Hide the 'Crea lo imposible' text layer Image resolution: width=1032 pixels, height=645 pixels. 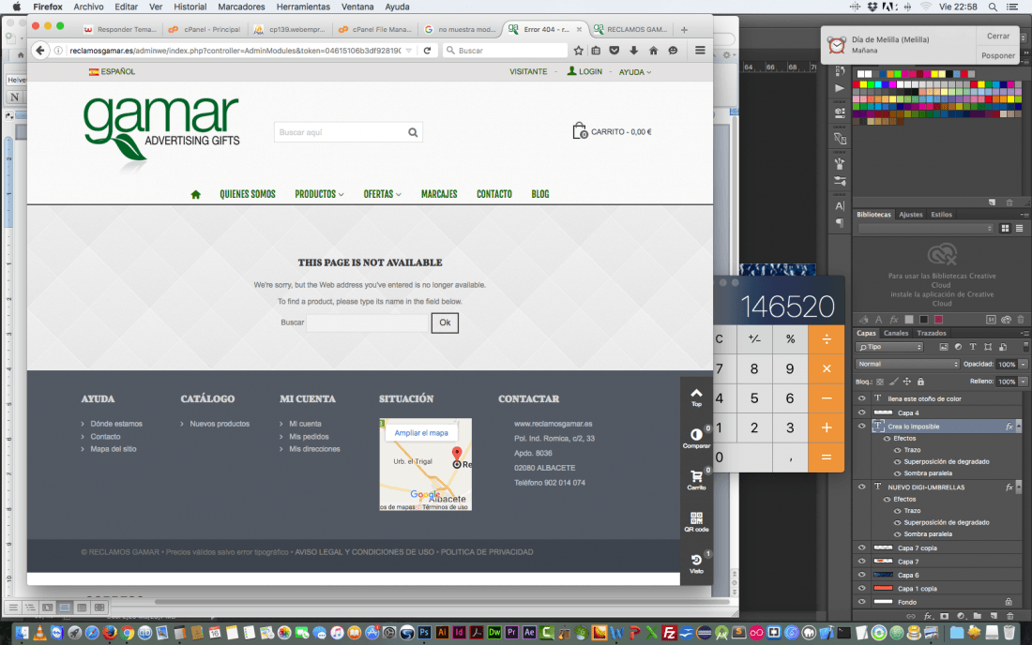point(861,427)
